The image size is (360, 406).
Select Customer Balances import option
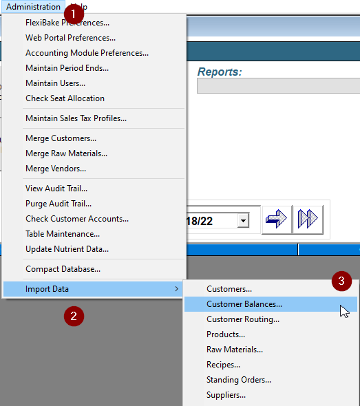coord(271,304)
